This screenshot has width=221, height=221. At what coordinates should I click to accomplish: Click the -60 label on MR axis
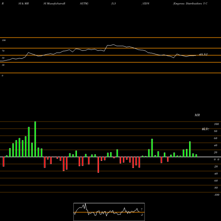point(216,181)
